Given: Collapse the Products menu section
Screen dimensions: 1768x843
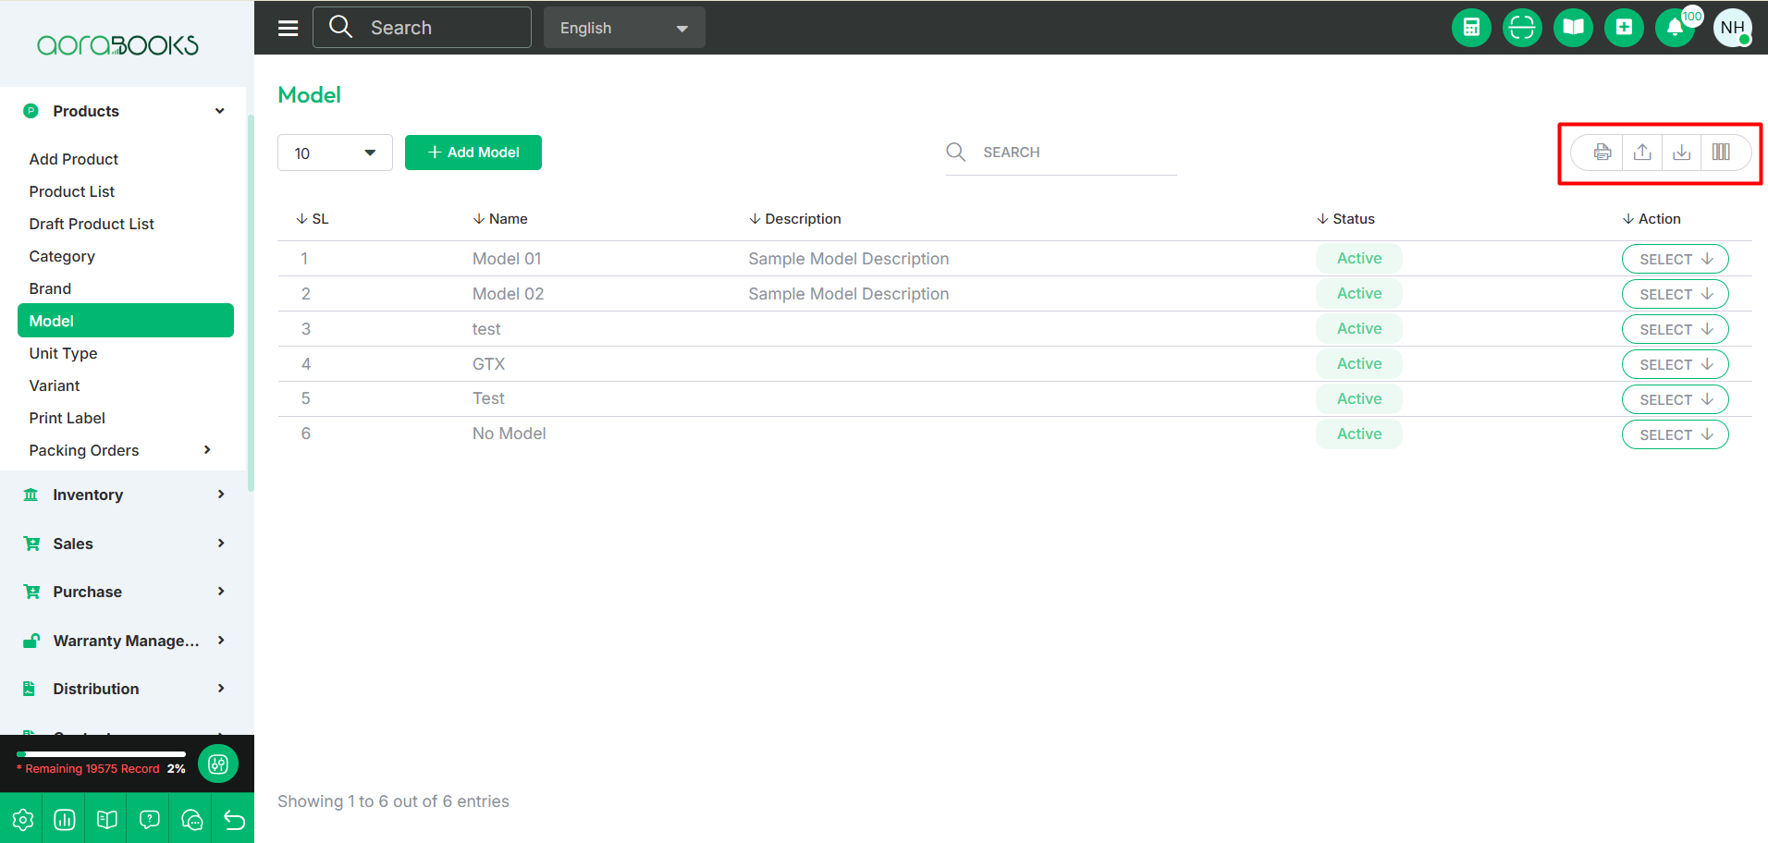Looking at the screenshot, I should click(x=219, y=111).
